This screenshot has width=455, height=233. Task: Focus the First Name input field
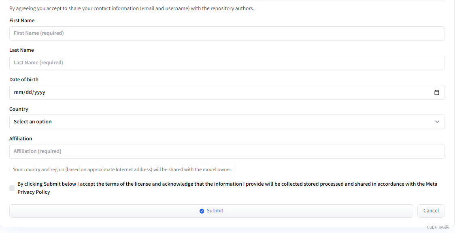(227, 33)
